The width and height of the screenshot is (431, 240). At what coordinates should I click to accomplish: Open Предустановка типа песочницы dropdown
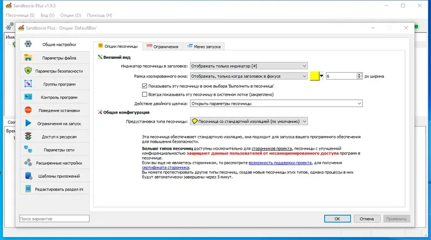(249, 121)
